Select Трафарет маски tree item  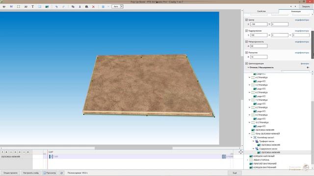pyautogui.click(x=266, y=141)
